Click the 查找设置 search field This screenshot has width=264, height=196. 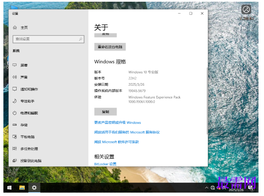(48, 39)
